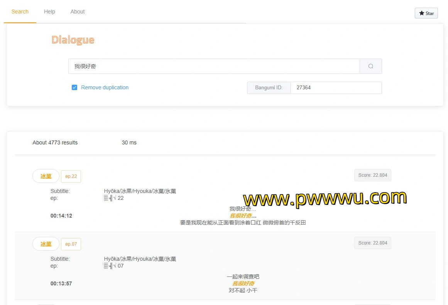Click the timestamp 00:13:57
Image resolution: width=448 pixels, height=305 pixels.
(x=61, y=283)
